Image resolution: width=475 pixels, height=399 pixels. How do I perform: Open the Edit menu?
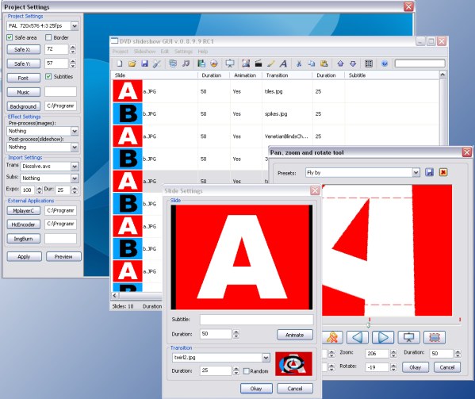(164, 52)
